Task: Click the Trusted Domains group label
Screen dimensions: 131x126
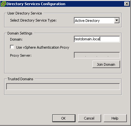Action: [20, 79]
